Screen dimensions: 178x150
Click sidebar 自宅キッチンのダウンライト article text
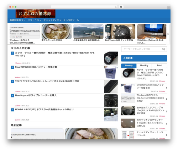click(x=150, y=123)
